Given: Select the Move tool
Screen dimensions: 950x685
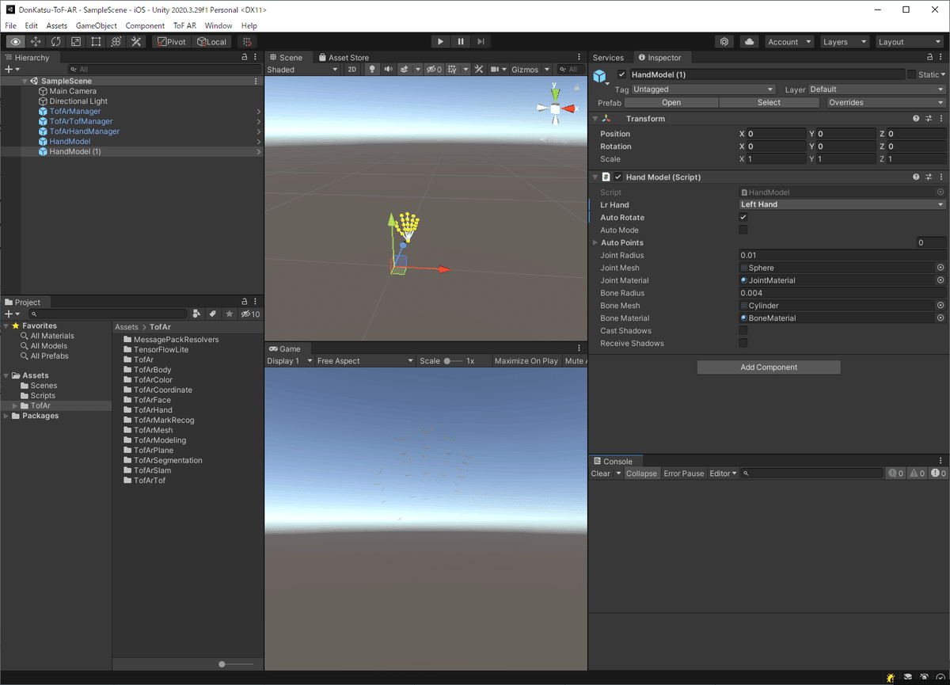Looking at the screenshot, I should (x=36, y=41).
